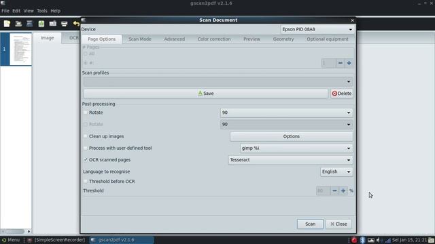Switch to the Geometry tab
This screenshot has height=244, width=435.
(x=283, y=39)
